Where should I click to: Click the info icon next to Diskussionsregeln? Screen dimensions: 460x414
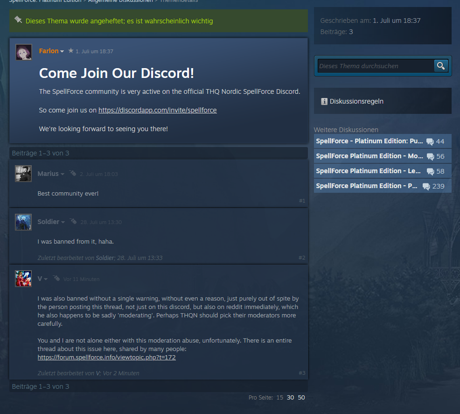pos(324,101)
